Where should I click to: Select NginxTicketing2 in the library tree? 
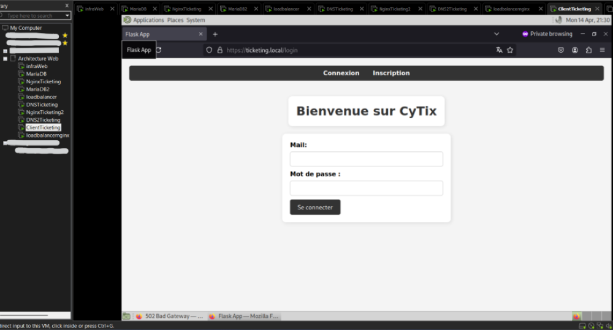pos(45,113)
